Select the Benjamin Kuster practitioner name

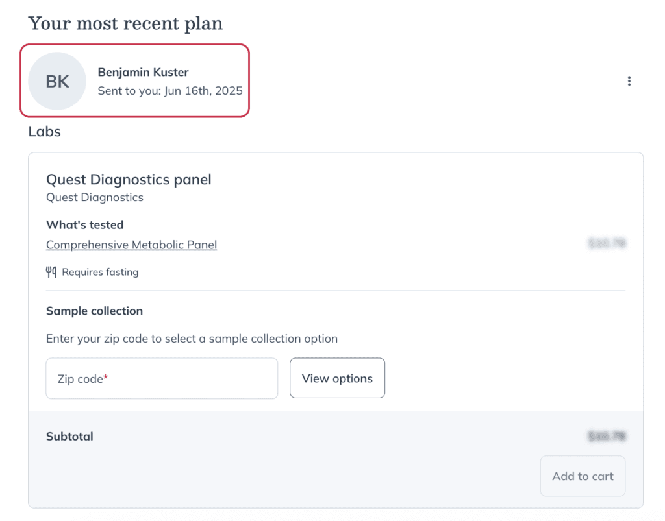click(x=144, y=72)
